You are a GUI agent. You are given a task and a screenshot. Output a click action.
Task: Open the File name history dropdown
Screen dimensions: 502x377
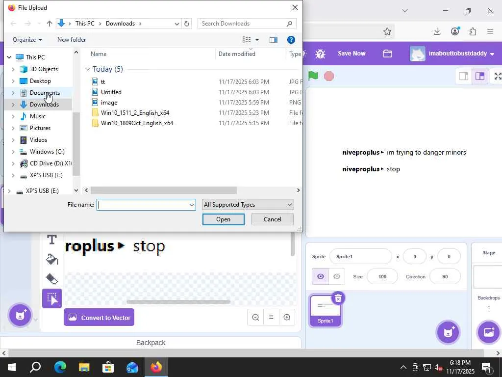192,205
